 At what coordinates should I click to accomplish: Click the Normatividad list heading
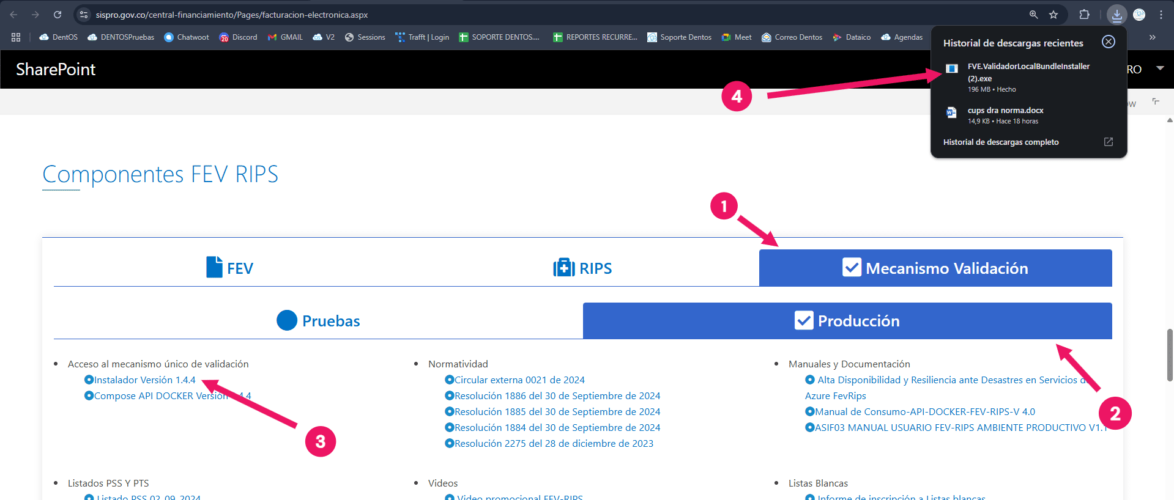pos(458,364)
